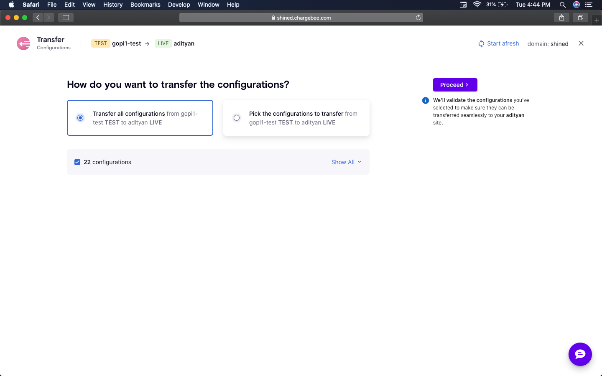Viewport: 602px width, 376px height.
Task: Click the reload icon in the address bar
Action: point(418,18)
